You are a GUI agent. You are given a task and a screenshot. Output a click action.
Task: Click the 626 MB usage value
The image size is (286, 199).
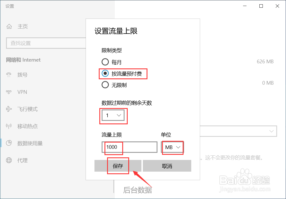point(265,62)
